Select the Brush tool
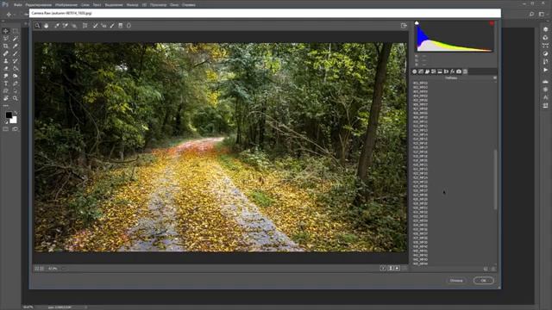 click(x=16, y=53)
